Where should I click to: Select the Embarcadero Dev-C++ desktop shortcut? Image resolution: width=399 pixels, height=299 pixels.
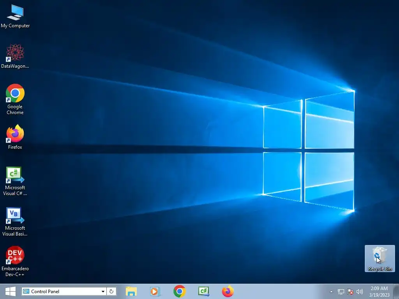pyautogui.click(x=15, y=261)
